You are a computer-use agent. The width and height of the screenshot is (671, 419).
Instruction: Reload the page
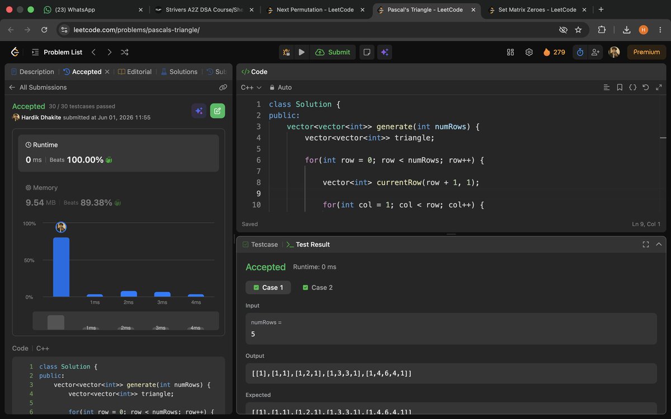click(44, 30)
